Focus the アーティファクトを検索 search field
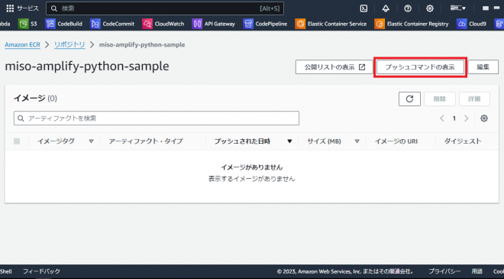This screenshot has height=279, width=504. [157, 118]
